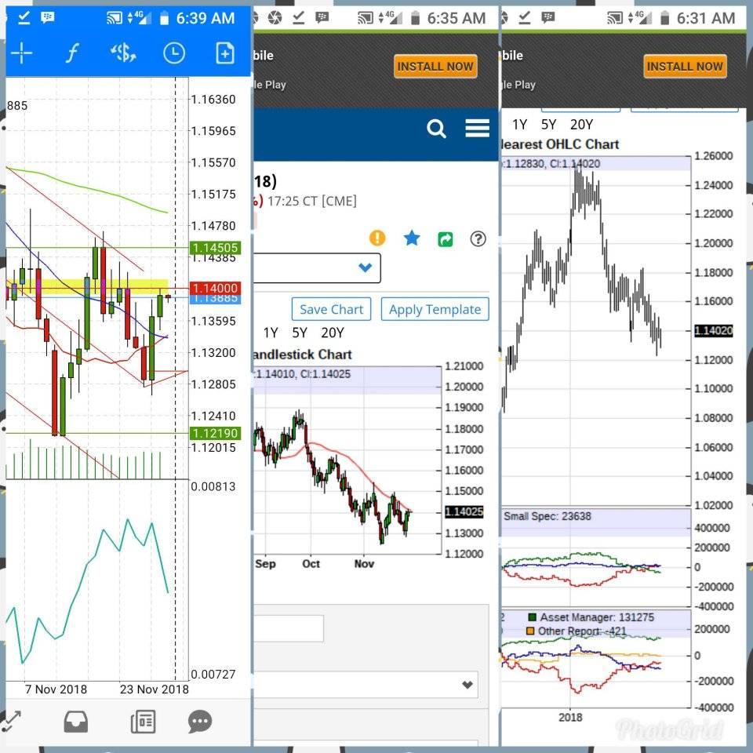Select 1Y range in right screen
The width and height of the screenshot is (753, 753).
point(519,125)
